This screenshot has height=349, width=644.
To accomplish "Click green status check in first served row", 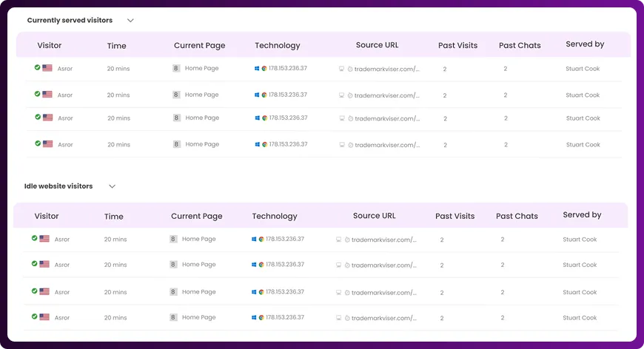I will click(37, 67).
